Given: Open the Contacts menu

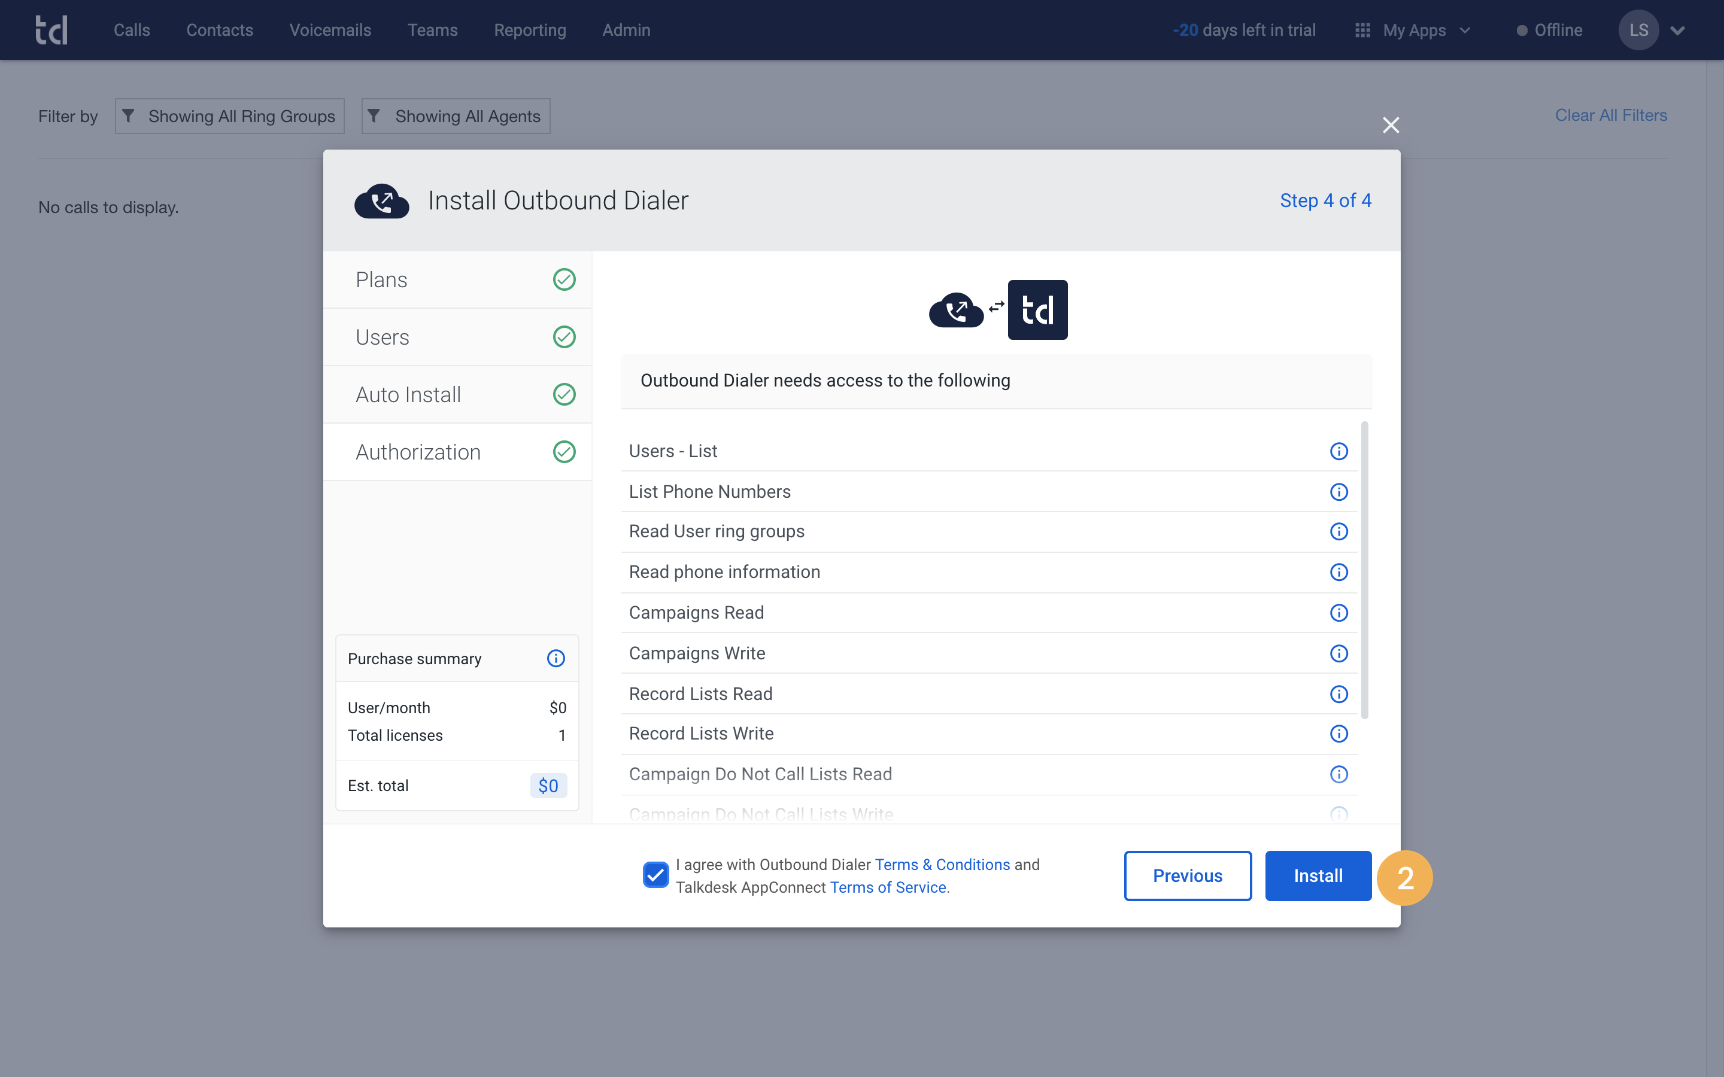Looking at the screenshot, I should [x=220, y=30].
